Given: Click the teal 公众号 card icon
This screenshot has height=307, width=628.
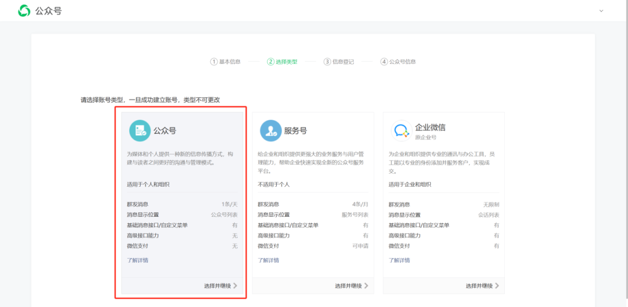Looking at the screenshot, I should (140, 130).
